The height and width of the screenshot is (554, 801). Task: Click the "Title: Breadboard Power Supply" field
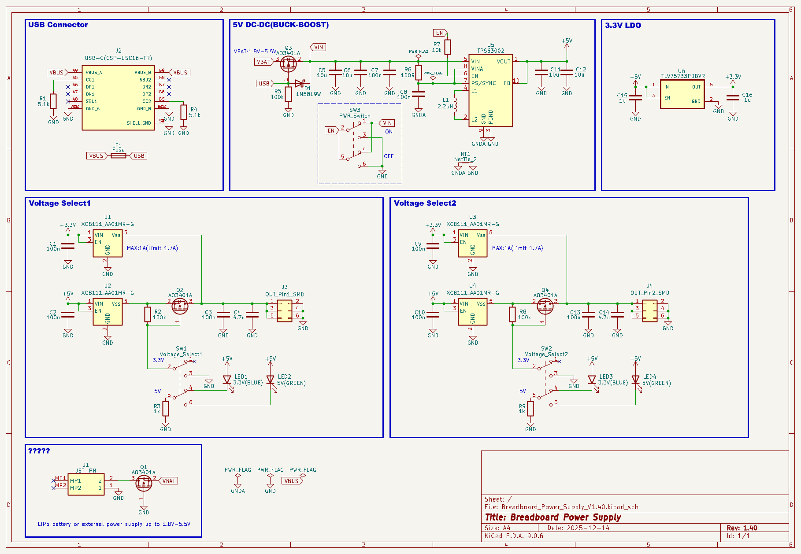[x=553, y=517]
